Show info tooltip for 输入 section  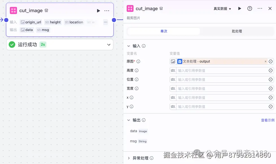coord(144,46)
